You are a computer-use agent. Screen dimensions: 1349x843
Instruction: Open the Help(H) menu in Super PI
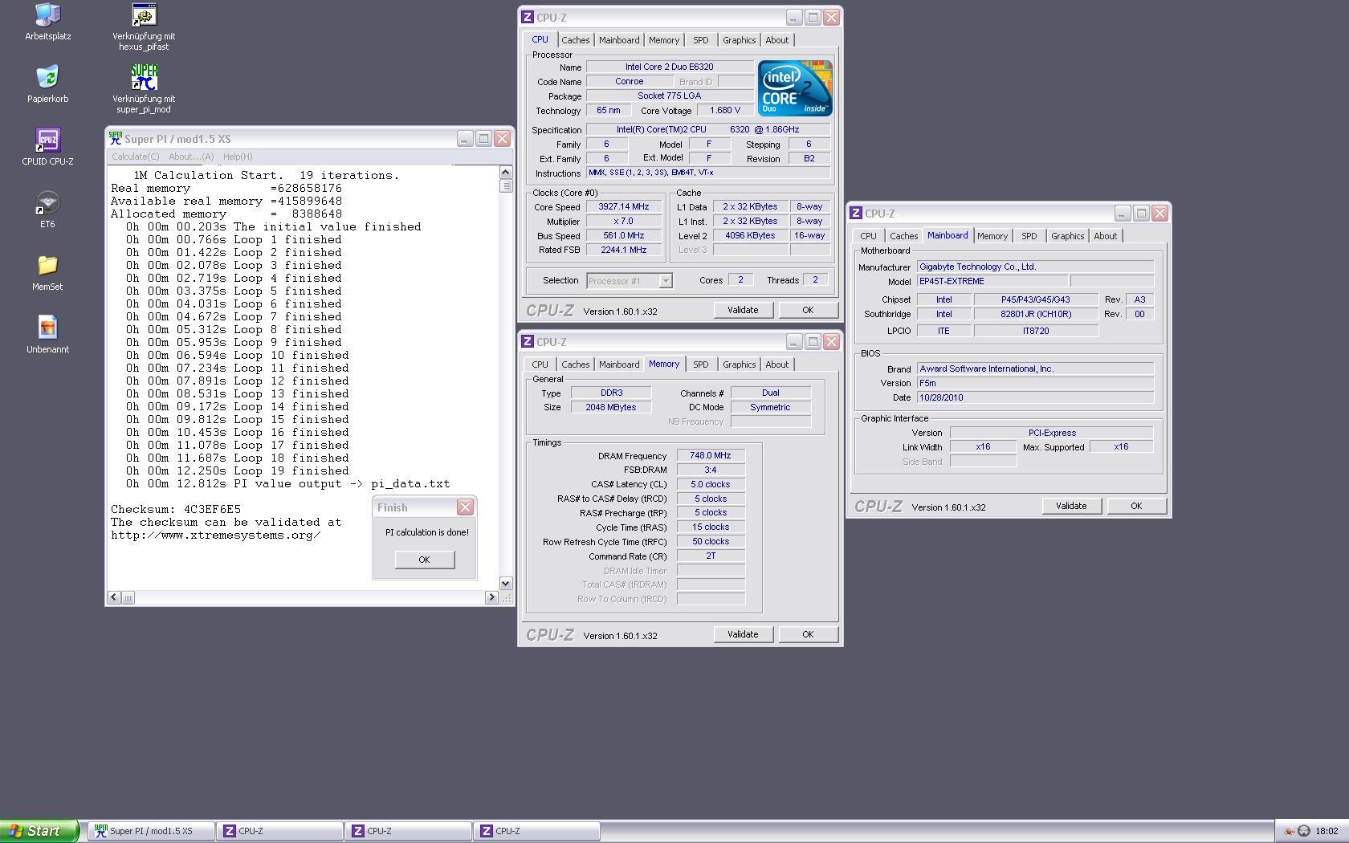click(238, 157)
